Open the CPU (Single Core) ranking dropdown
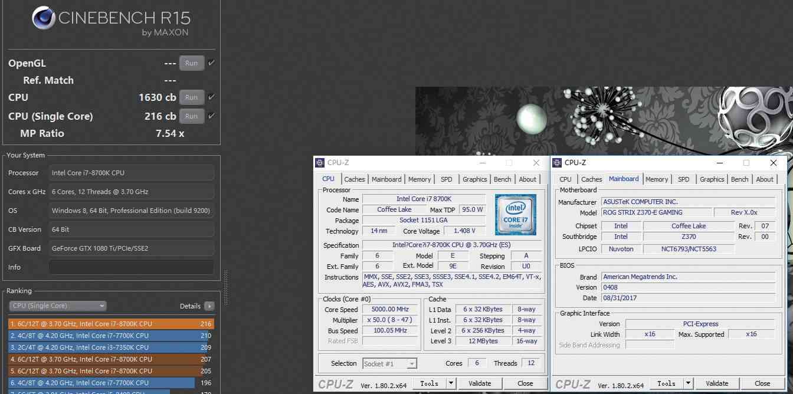793x394 pixels. coord(58,306)
